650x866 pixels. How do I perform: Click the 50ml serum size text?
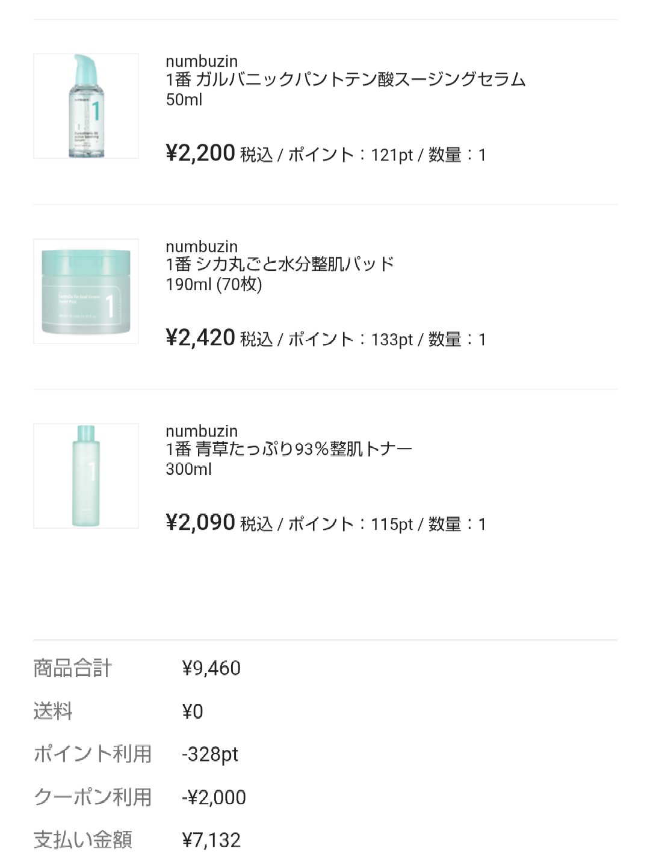[184, 100]
